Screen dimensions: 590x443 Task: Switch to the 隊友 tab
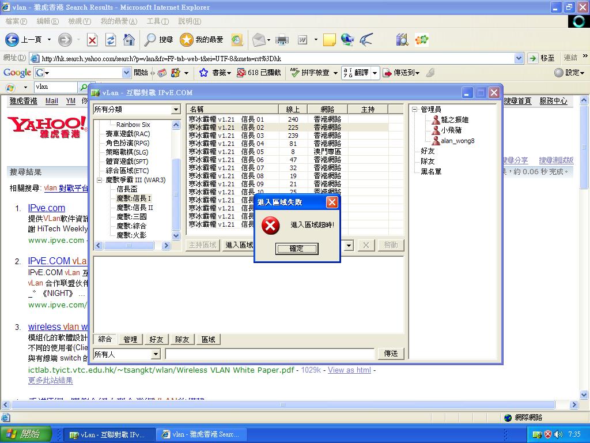pyautogui.click(x=182, y=339)
